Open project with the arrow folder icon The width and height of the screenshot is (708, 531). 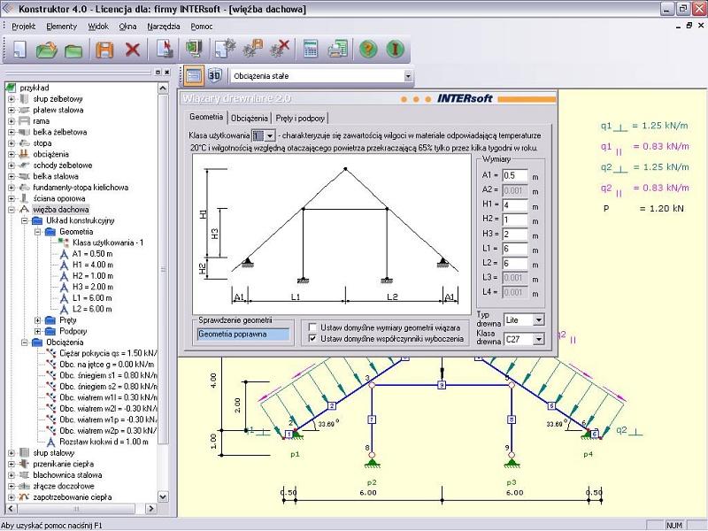coord(47,50)
